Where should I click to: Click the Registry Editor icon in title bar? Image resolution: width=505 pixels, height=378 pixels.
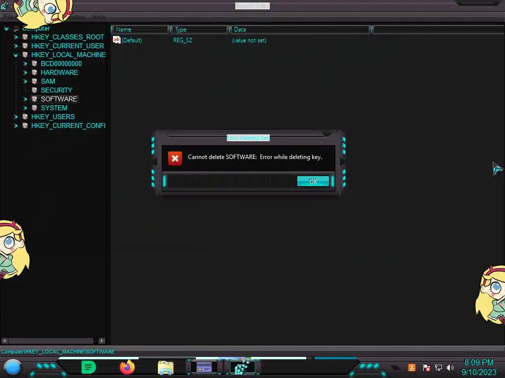4,5
